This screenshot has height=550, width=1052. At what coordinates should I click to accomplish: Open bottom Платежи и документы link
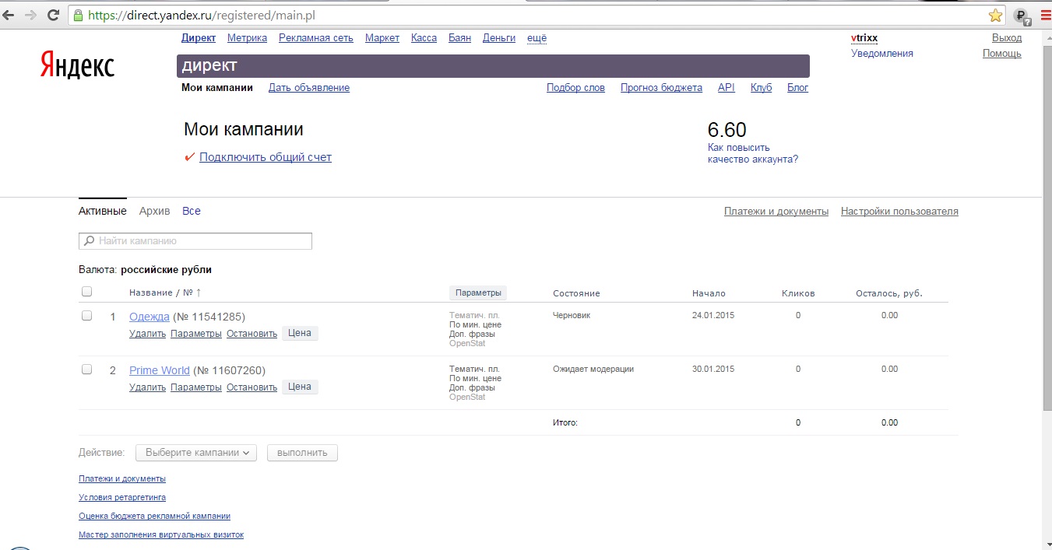tap(122, 478)
